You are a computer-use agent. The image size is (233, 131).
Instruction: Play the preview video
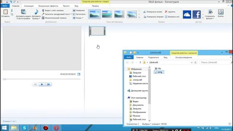point(42,84)
